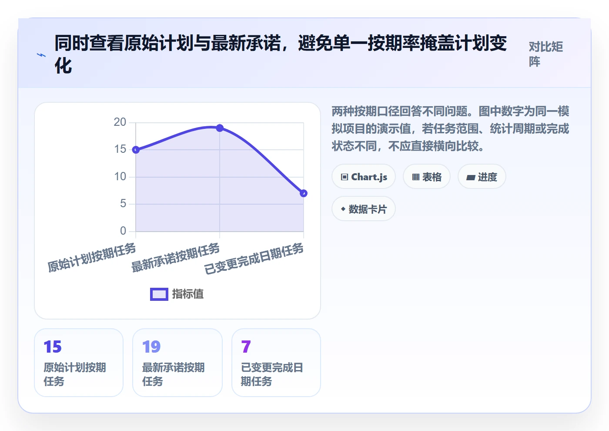Screen dimensions: 609x431
Task: Click the 指标值 legend color box
Action: tap(159, 294)
